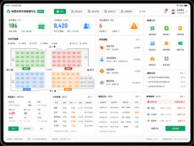Click the white reset button in product entry form

pyautogui.click(x=41, y=129)
